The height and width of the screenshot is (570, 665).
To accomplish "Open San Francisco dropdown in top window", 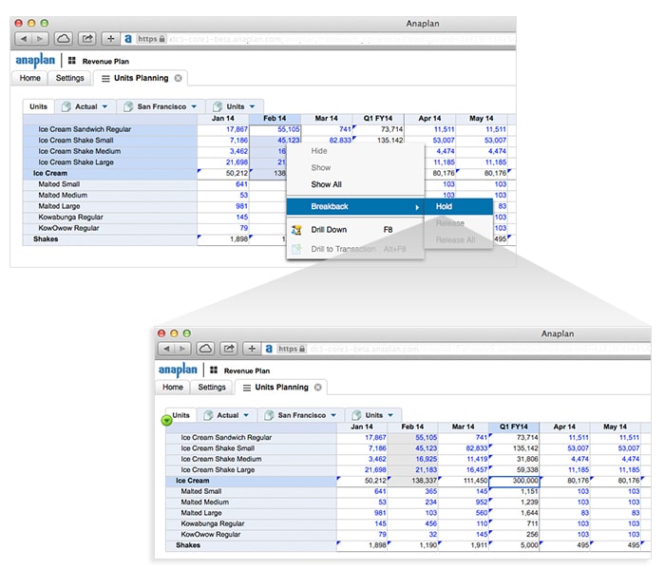I will [x=194, y=106].
